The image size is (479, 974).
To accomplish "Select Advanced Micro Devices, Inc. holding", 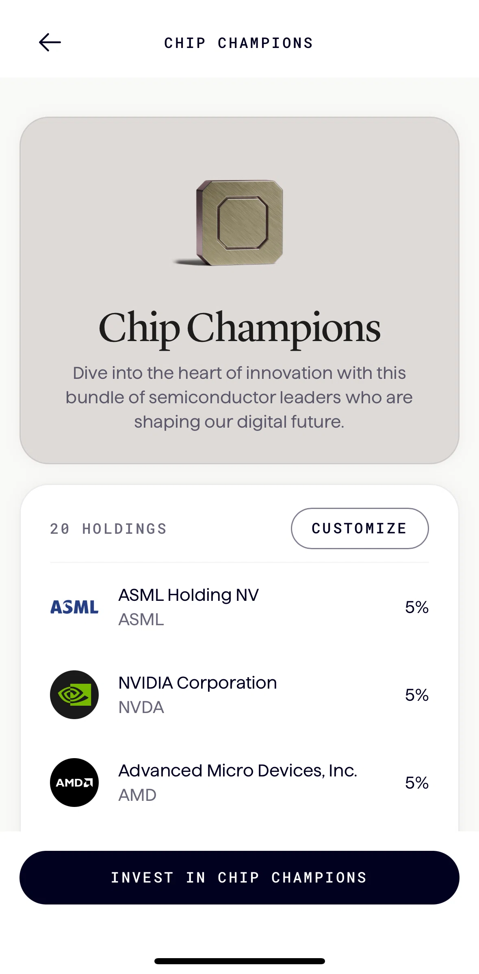I will [239, 783].
